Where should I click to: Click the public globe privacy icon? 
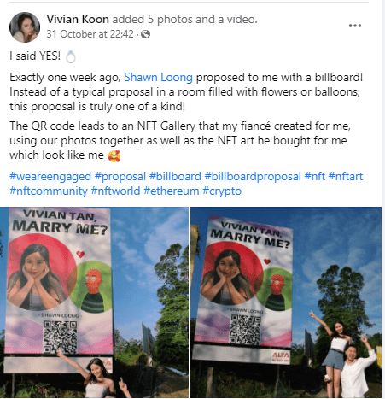[145, 34]
